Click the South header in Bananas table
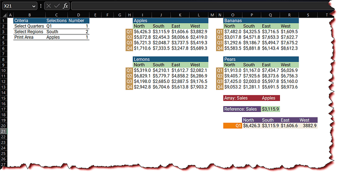This screenshot has width=345, height=180. (251, 26)
